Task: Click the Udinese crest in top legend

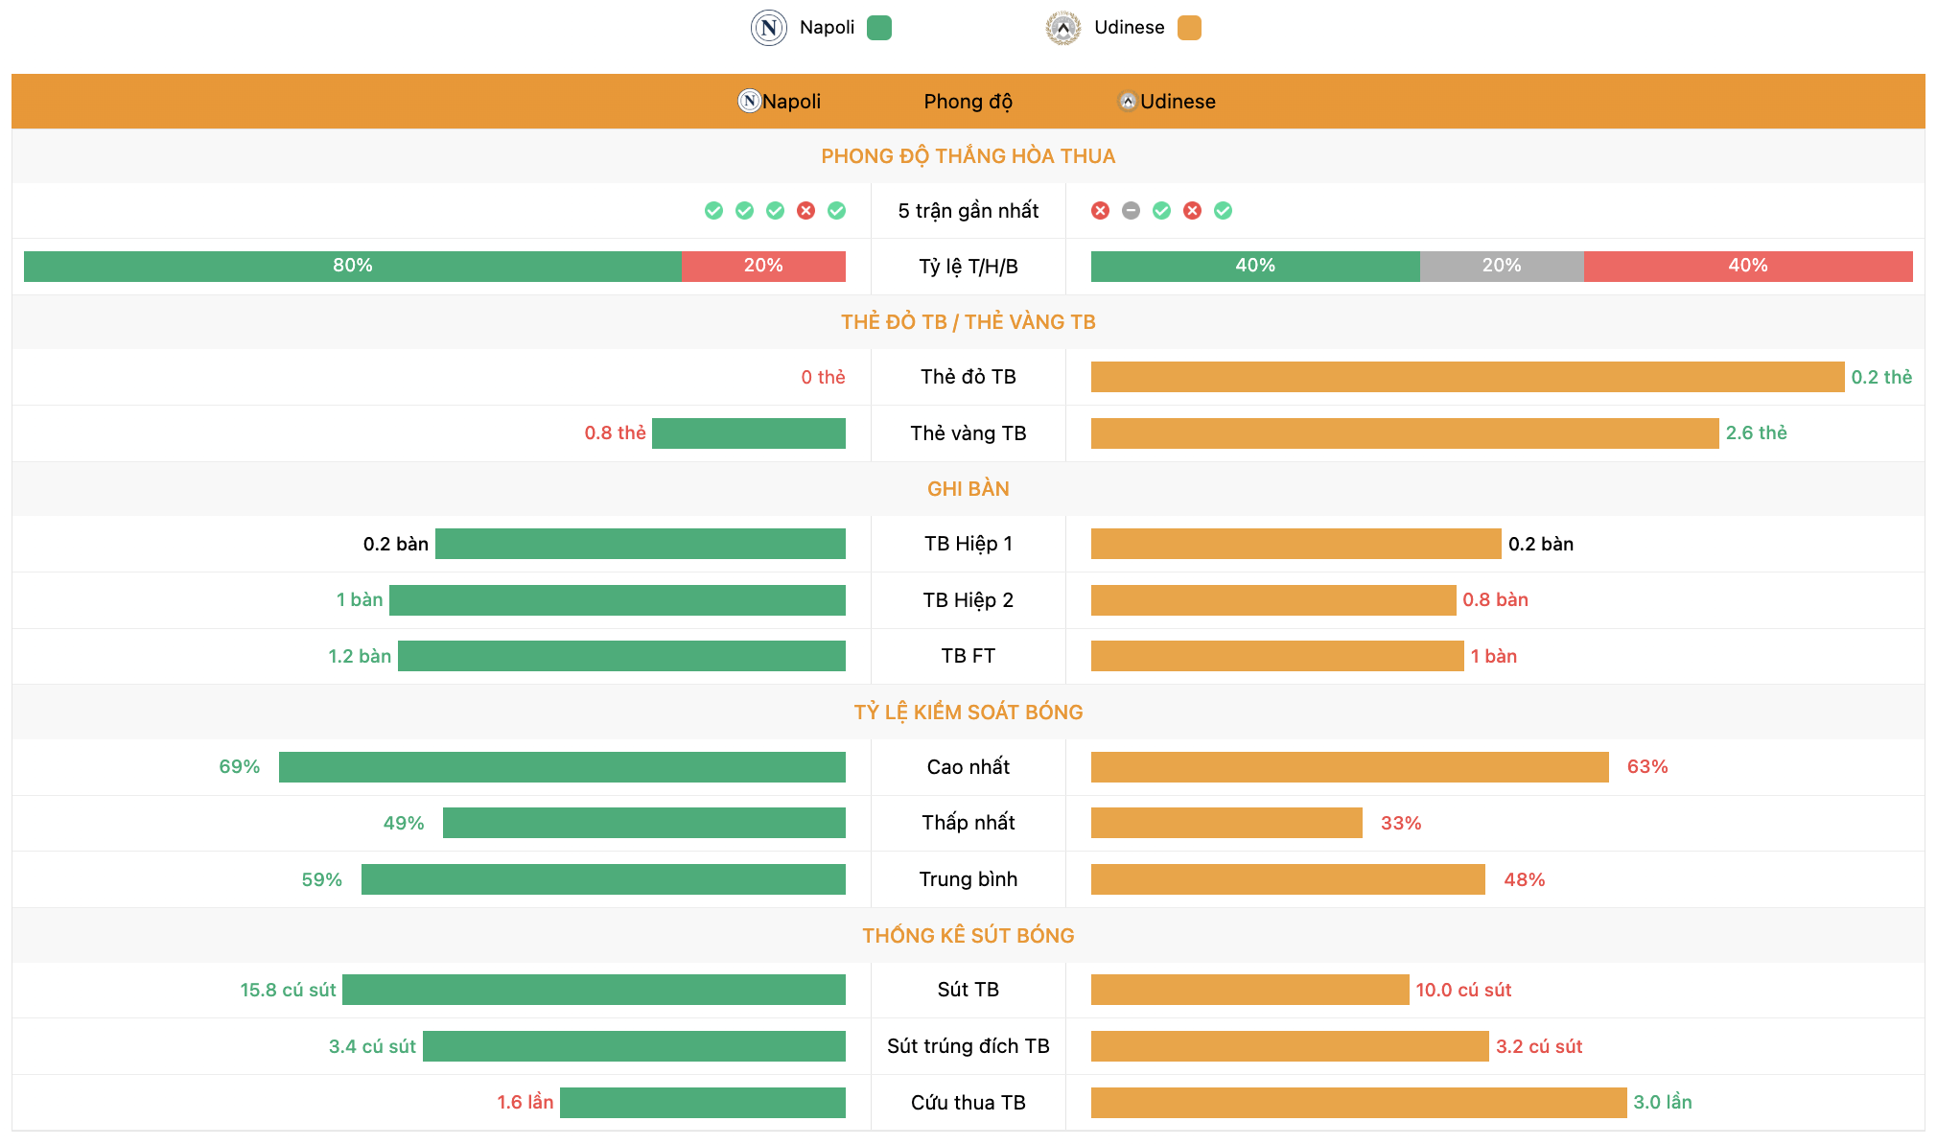Action: pos(1063,28)
